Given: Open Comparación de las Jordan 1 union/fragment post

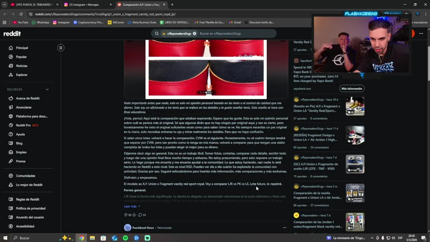Looking at the screenshot, I should click(318, 224).
